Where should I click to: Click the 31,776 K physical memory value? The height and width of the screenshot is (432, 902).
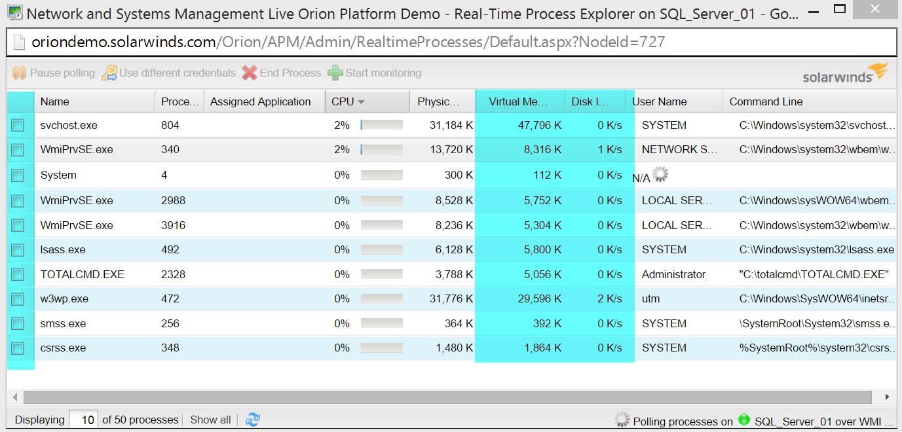451,298
